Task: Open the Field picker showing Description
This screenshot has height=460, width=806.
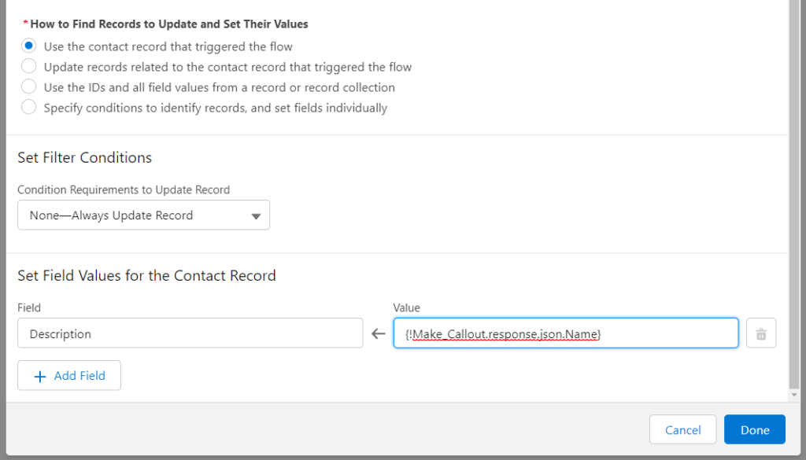Action: tap(189, 333)
